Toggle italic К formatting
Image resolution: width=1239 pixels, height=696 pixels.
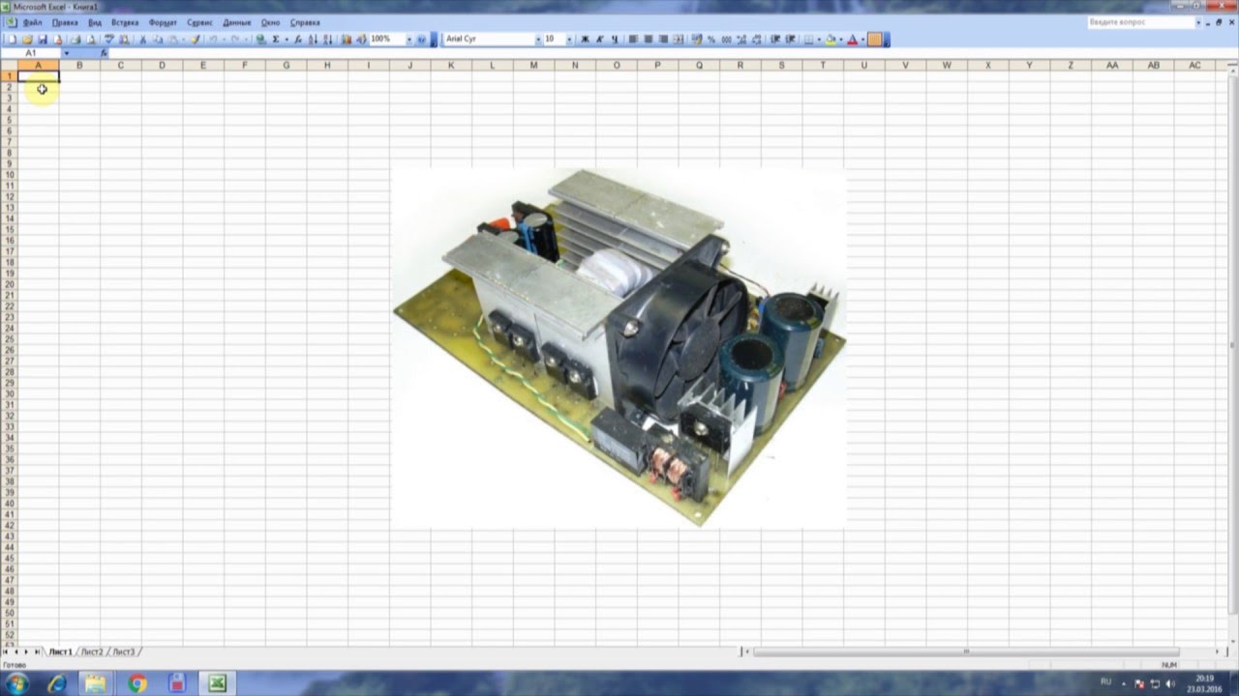(599, 40)
